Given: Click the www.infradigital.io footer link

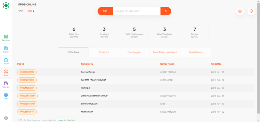Looking at the screenshot, I should point(49,120).
